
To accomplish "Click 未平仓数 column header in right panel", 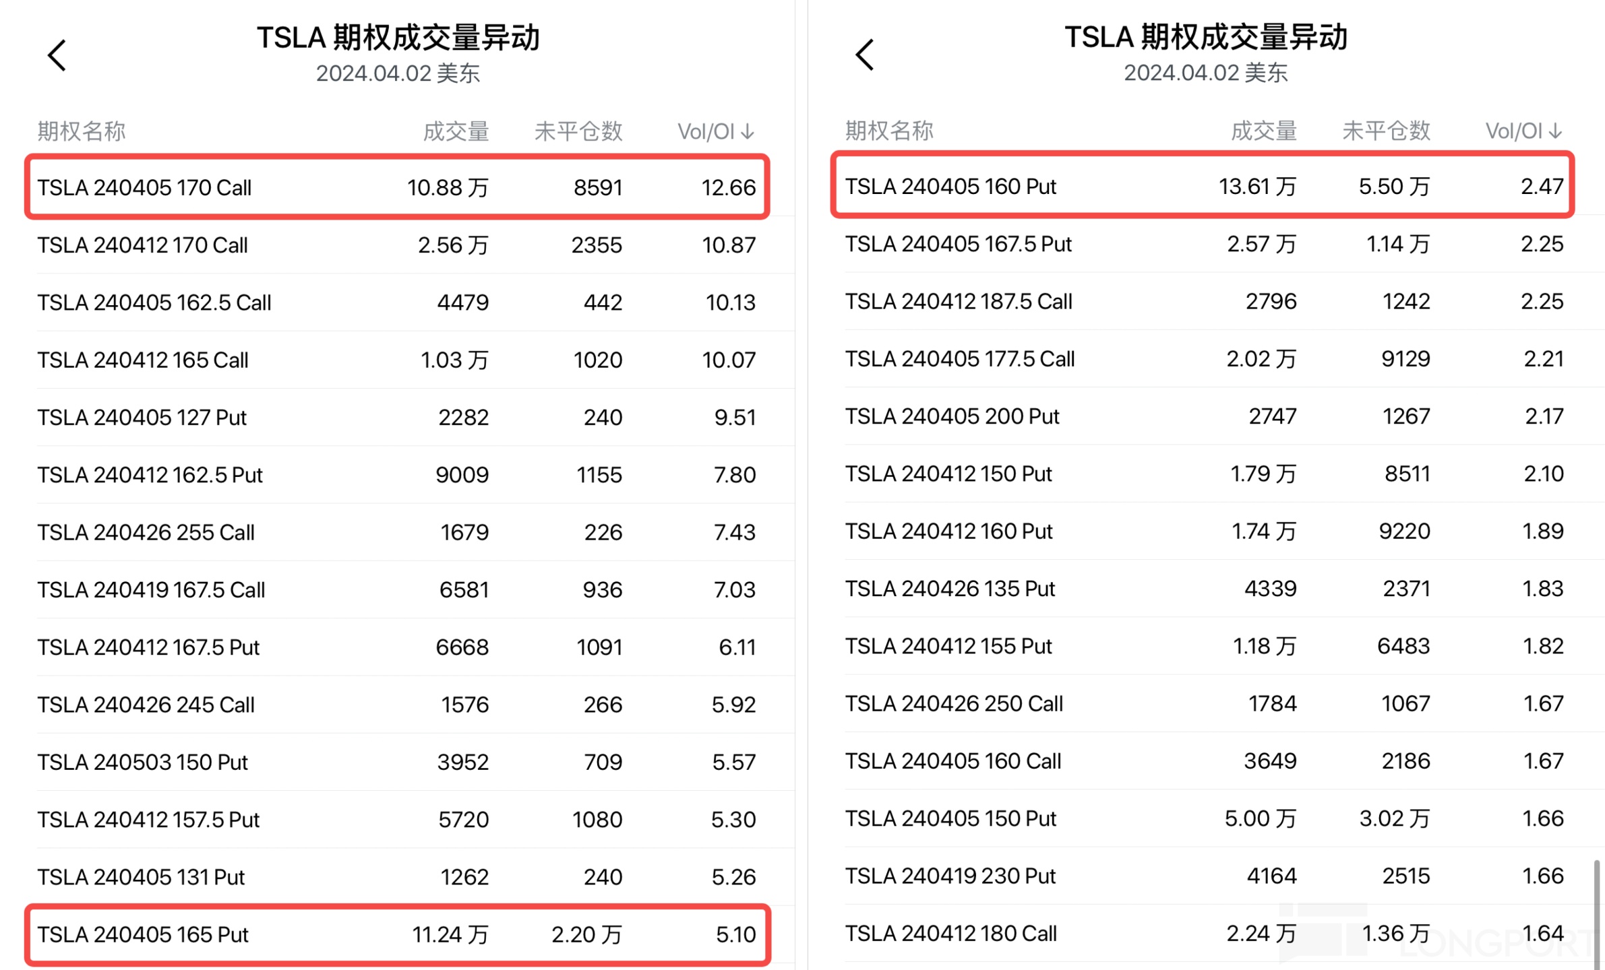I will [x=1385, y=131].
